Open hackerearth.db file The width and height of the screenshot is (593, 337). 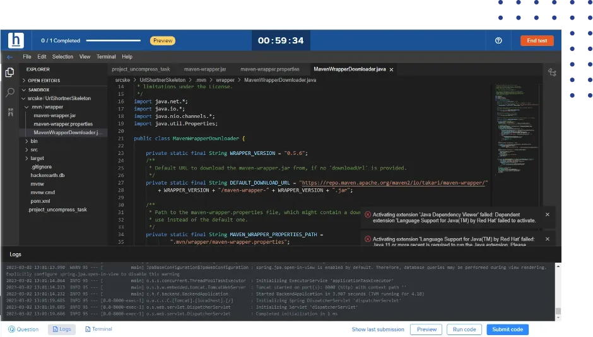tap(47, 175)
